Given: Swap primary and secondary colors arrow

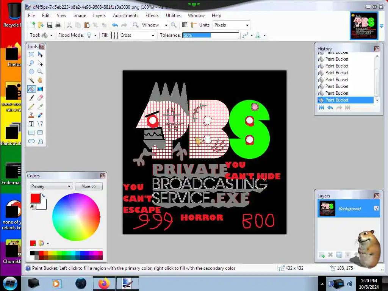Looking at the screenshot, I should [x=44, y=196].
